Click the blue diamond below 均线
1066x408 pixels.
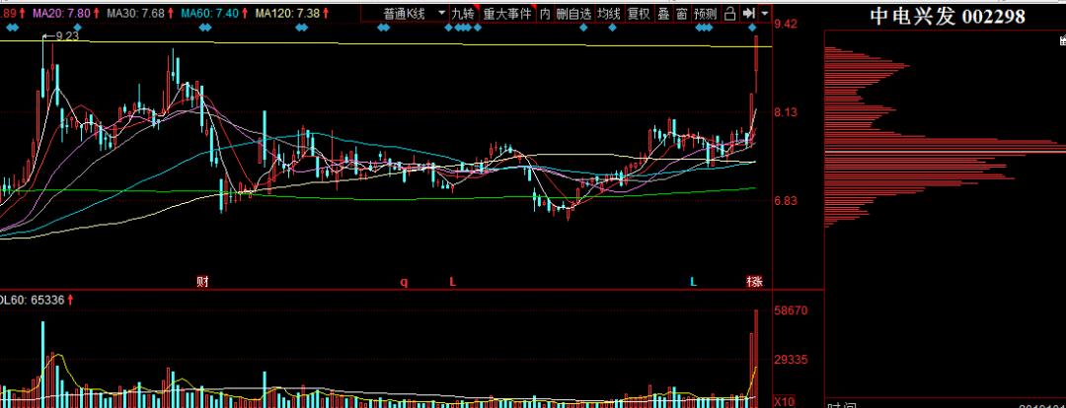[612, 28]
